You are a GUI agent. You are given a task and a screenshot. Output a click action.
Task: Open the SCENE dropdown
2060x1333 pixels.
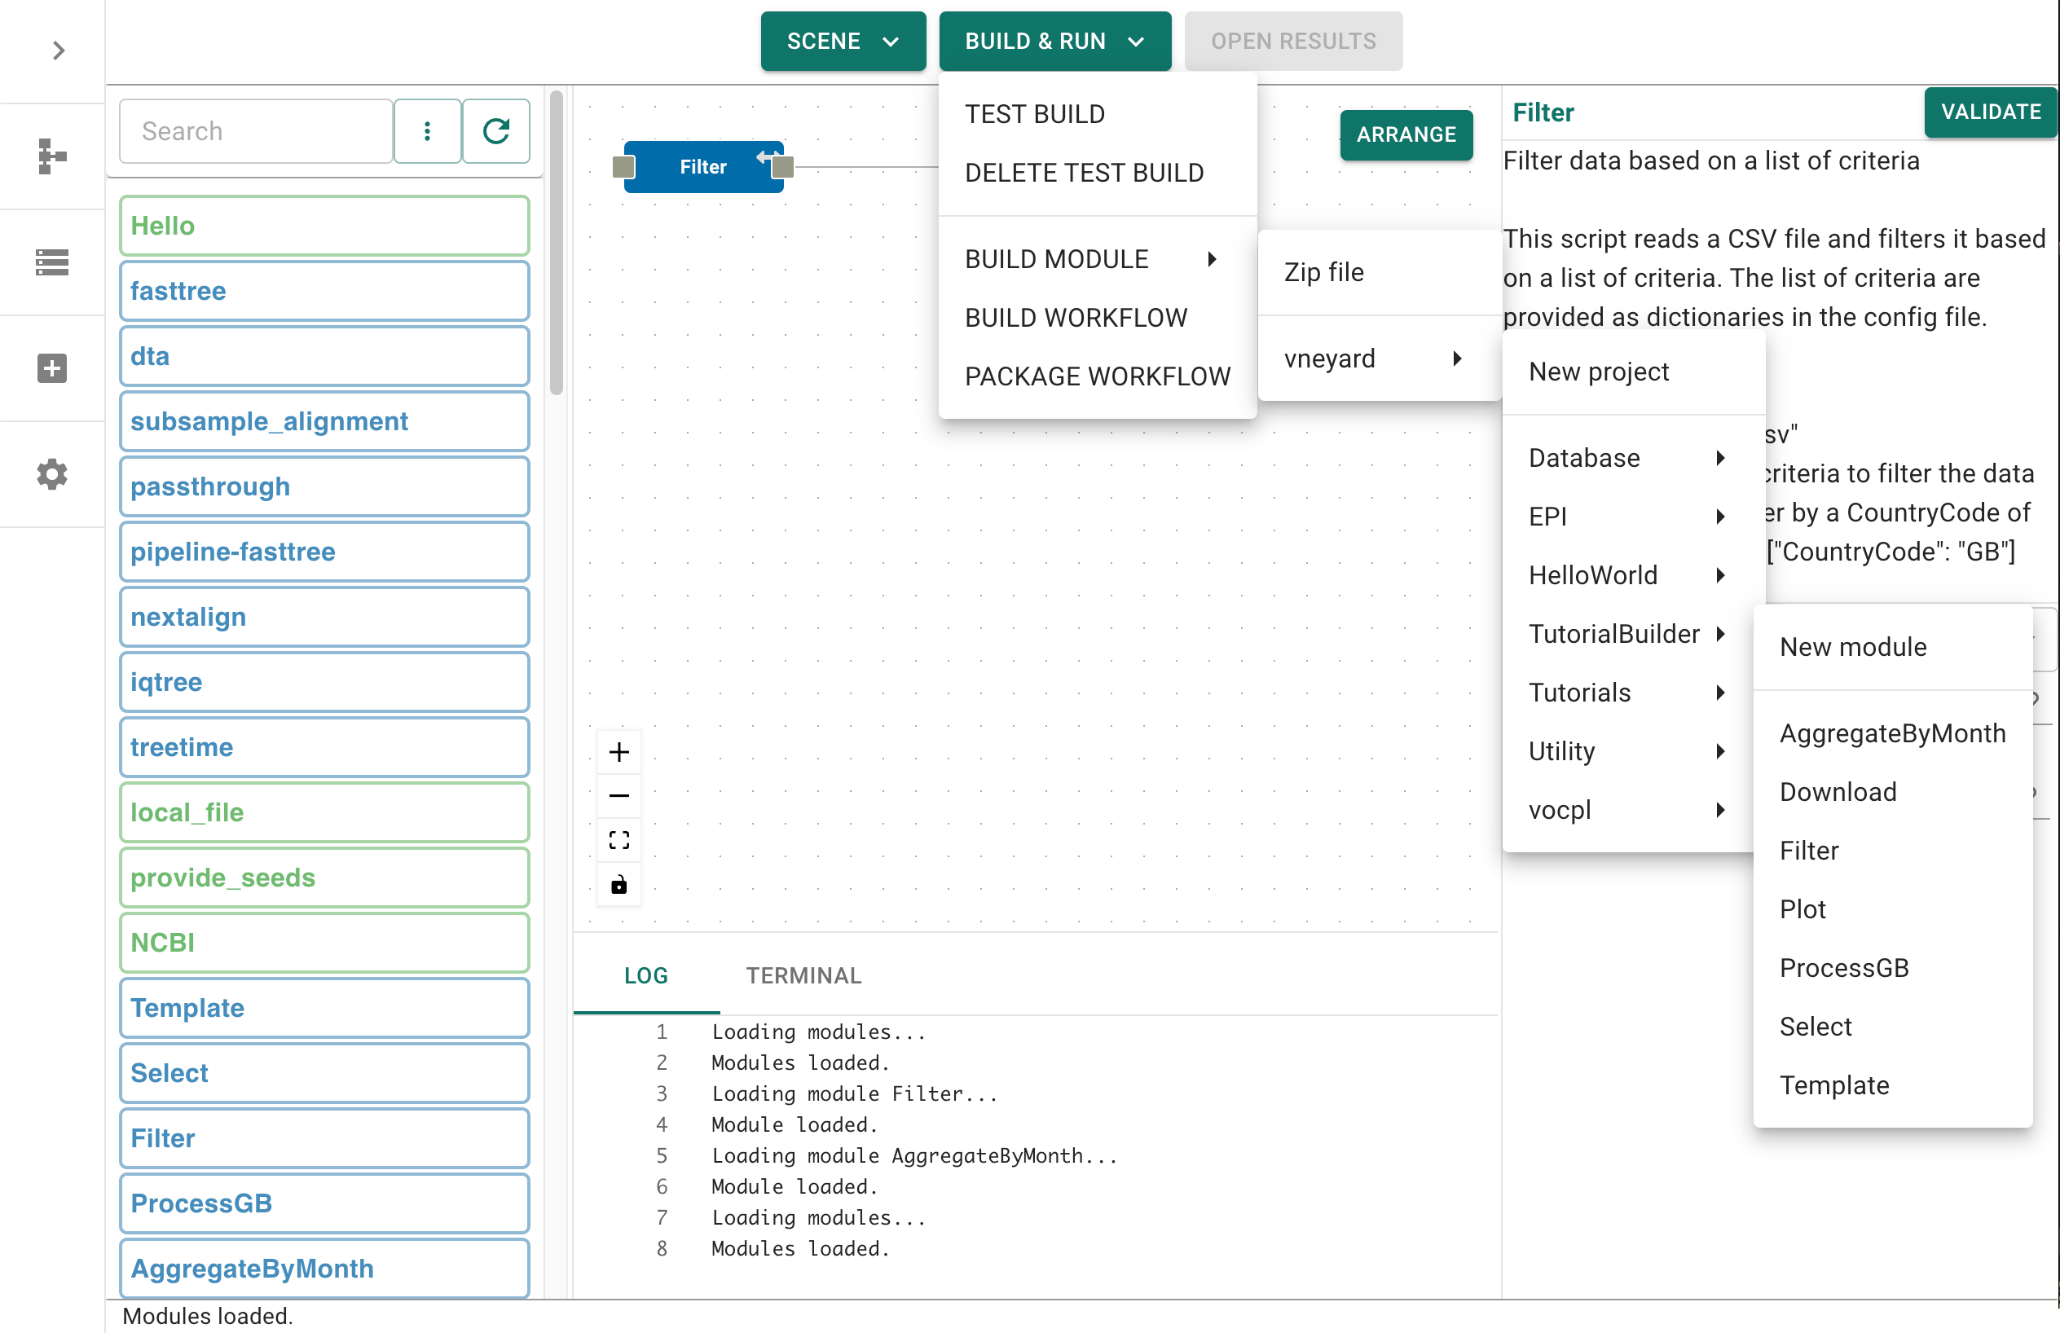click(843, 41)
